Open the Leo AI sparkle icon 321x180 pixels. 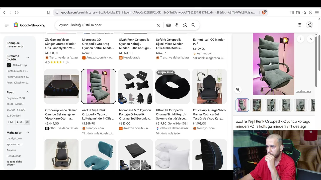tap(304, 12)
